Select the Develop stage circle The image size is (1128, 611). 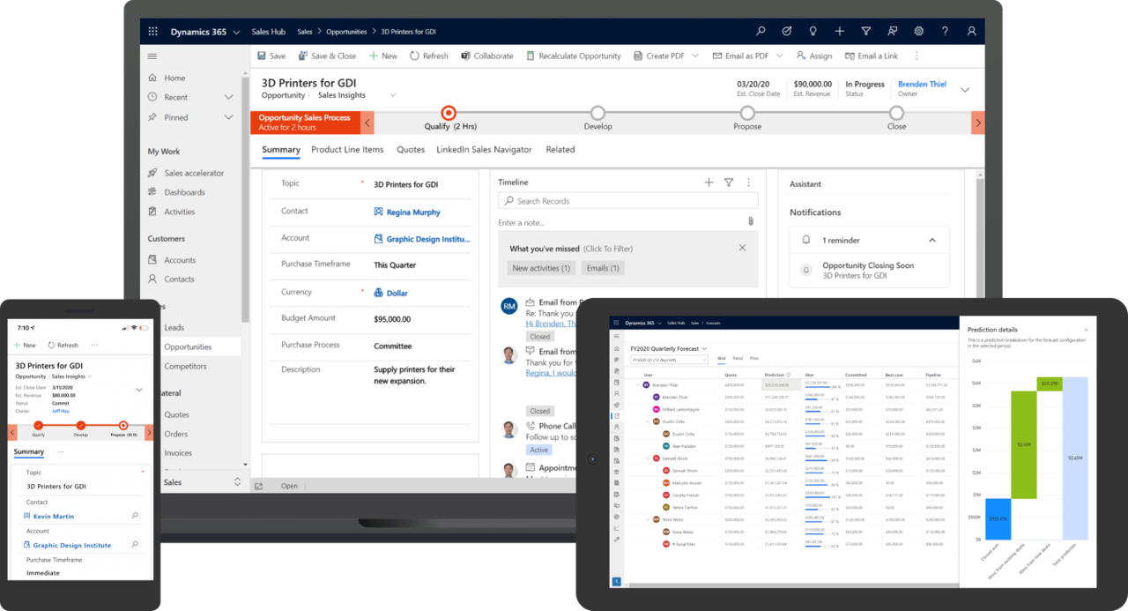pyautogui.click(x=597, y=113)
